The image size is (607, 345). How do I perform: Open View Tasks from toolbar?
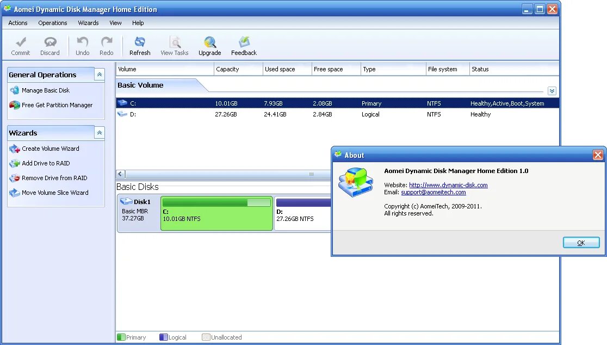click(175, 46)
